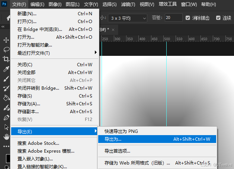The width and height of the screenshot is (234, 169).
Task: Open the 图层(L) menu
Action: pos(73,4)
